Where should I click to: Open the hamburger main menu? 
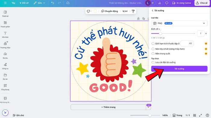[x=5, y=3]
